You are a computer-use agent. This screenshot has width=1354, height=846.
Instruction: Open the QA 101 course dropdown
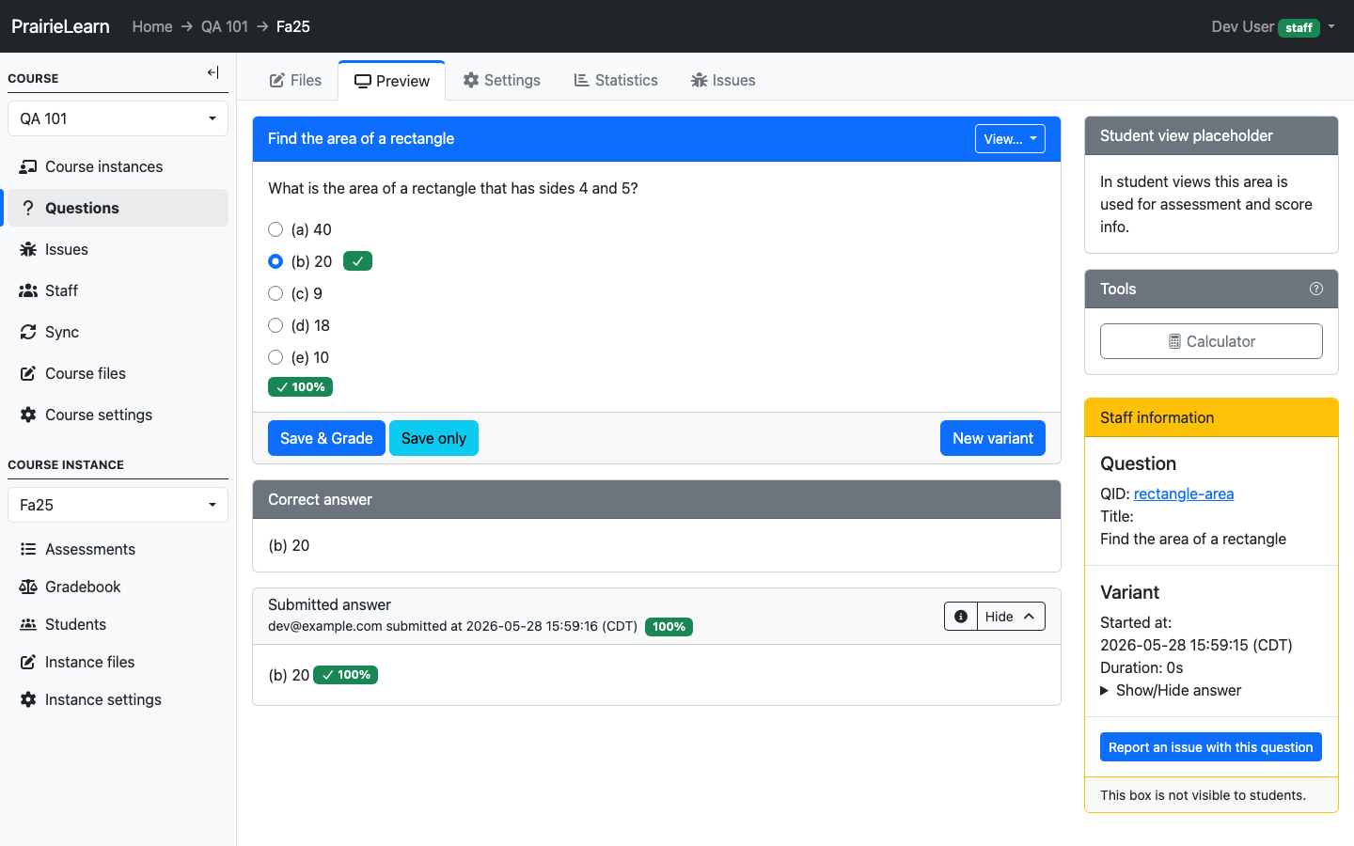point(118,118)
